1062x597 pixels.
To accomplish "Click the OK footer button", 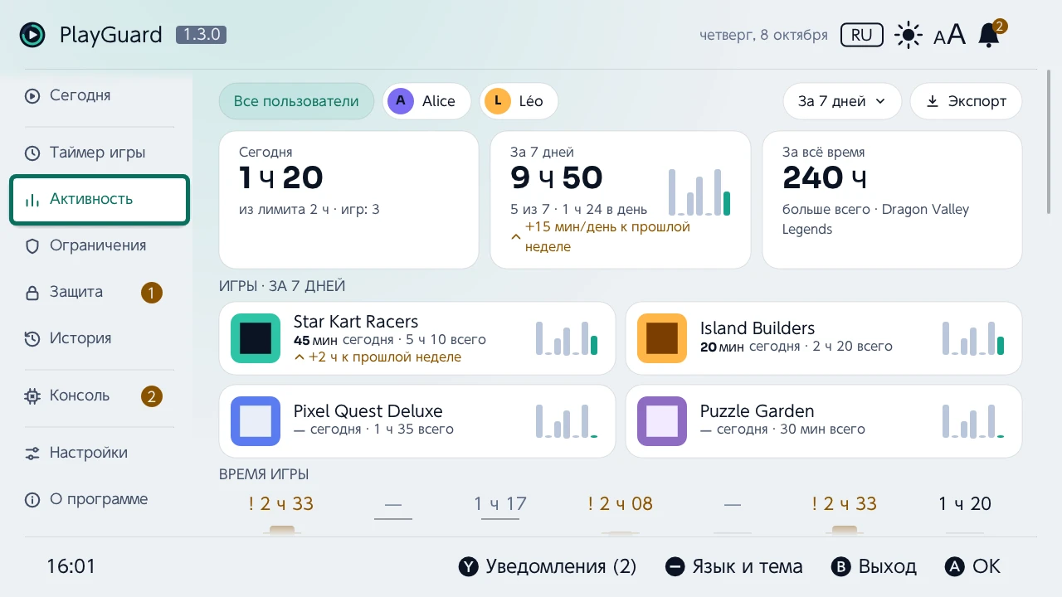I will [x=972, y=567].
